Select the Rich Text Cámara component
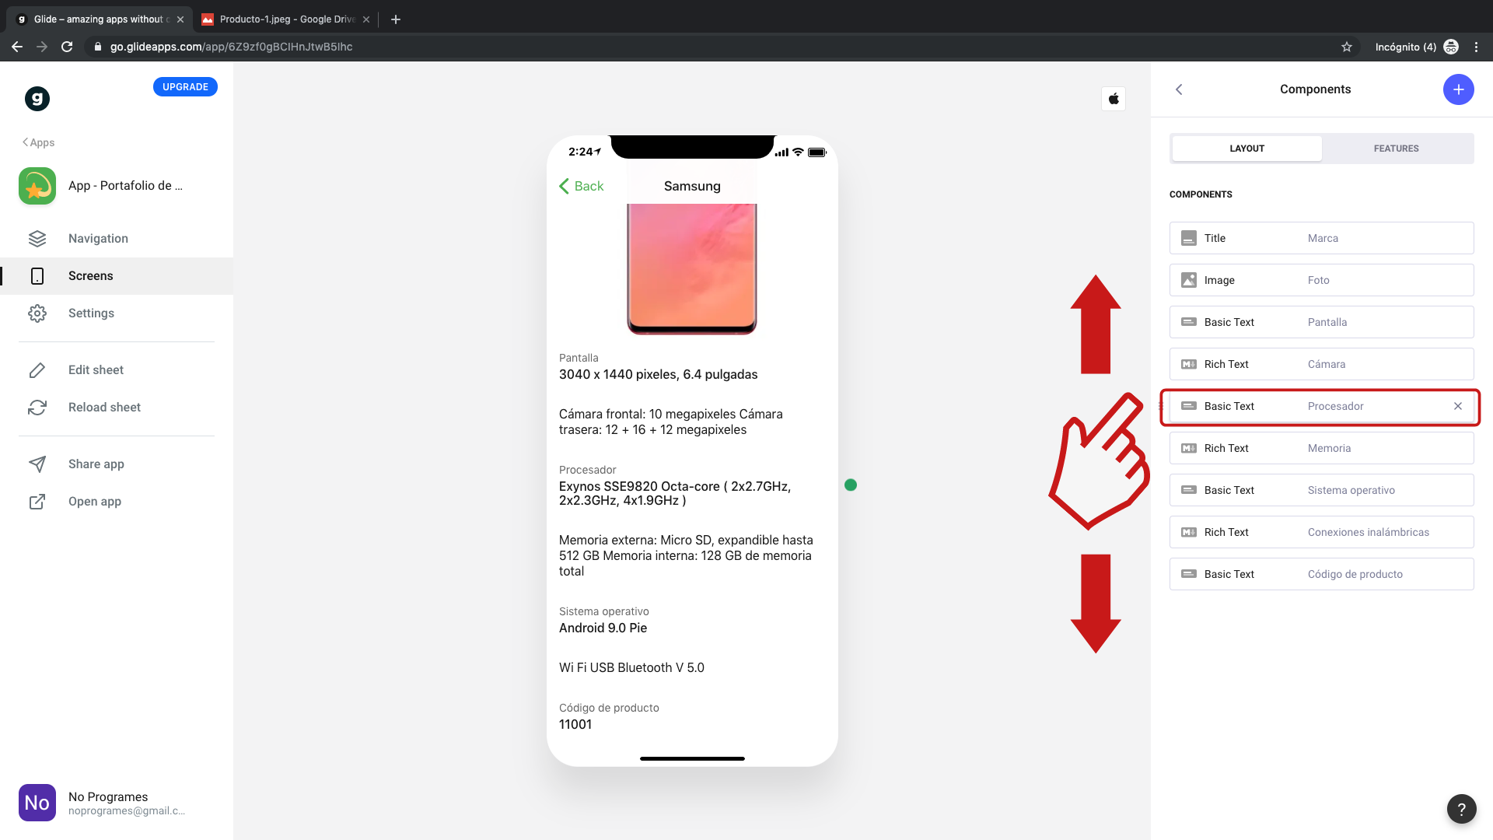 1322,364
